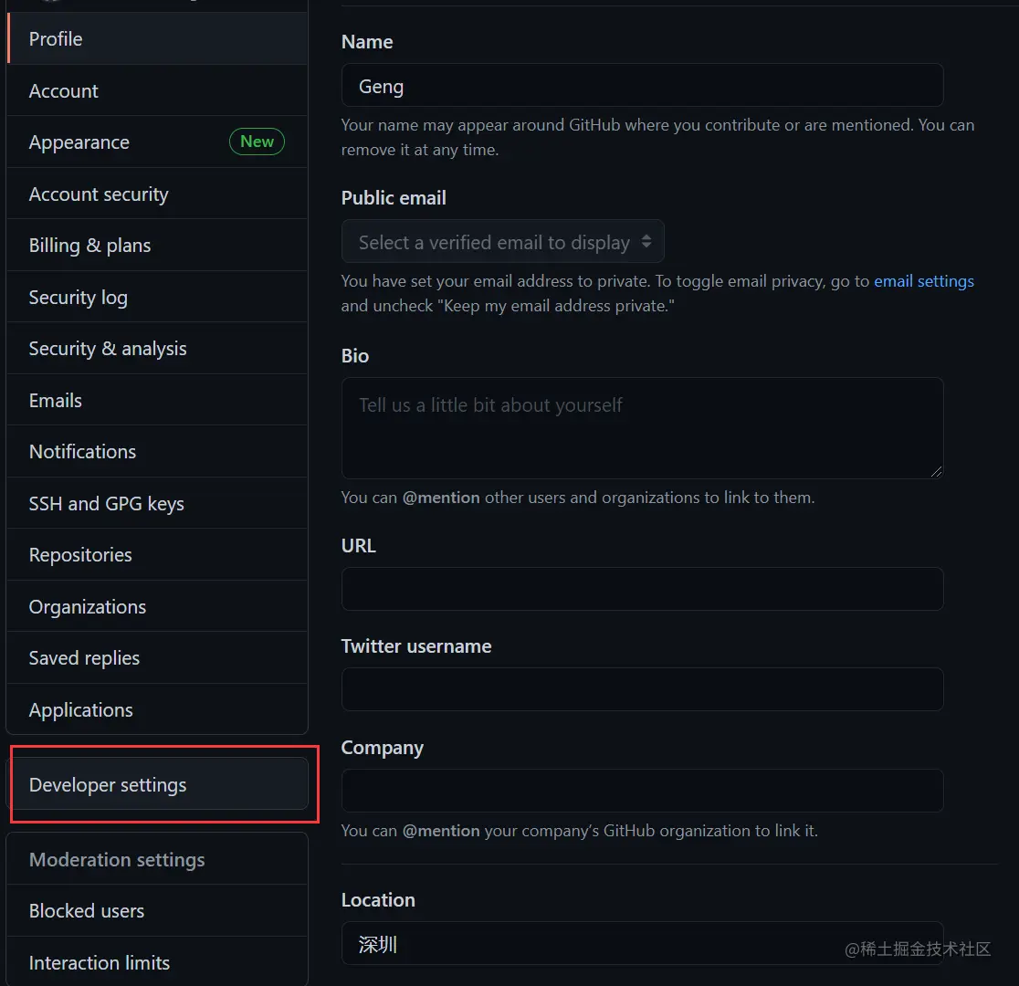Follow the email settings link

coord(923,281)
